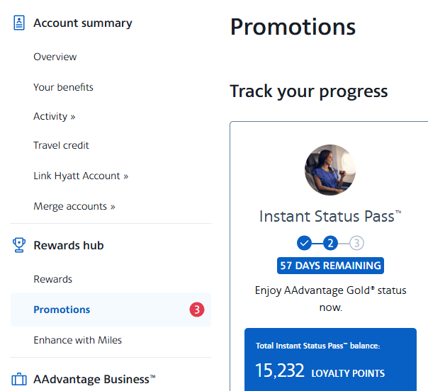The width and height of the screenshot is (428, 391).
Task: Click the Total Instant Status Pass balance label
Action: pos(317,346)
